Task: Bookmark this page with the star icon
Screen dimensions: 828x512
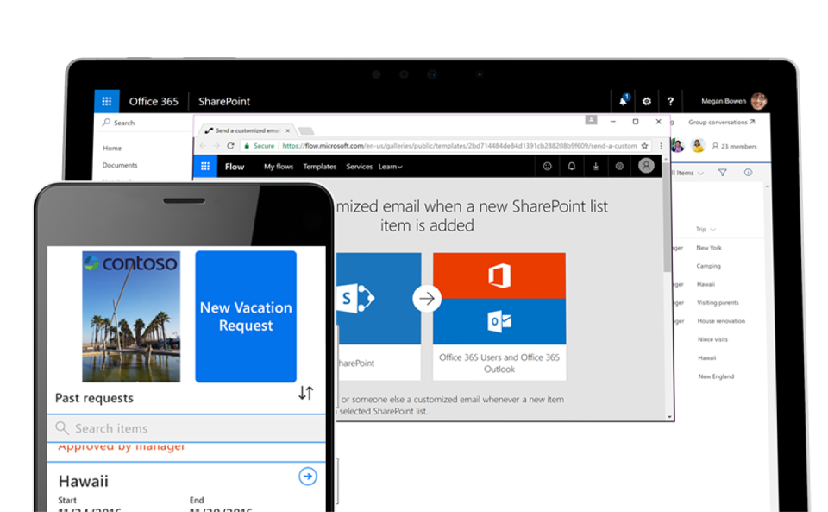Action: [645, 146]
